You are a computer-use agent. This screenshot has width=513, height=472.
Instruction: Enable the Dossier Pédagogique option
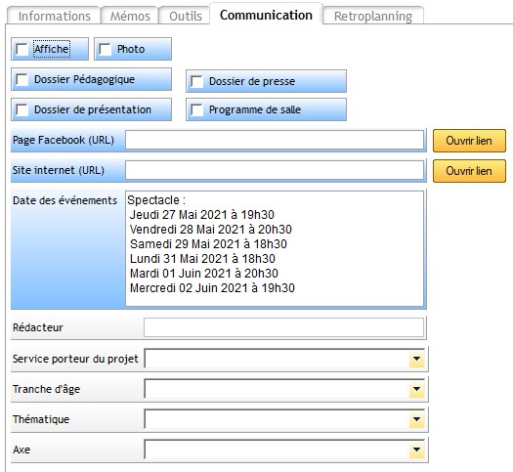click(x=21, y=79)
